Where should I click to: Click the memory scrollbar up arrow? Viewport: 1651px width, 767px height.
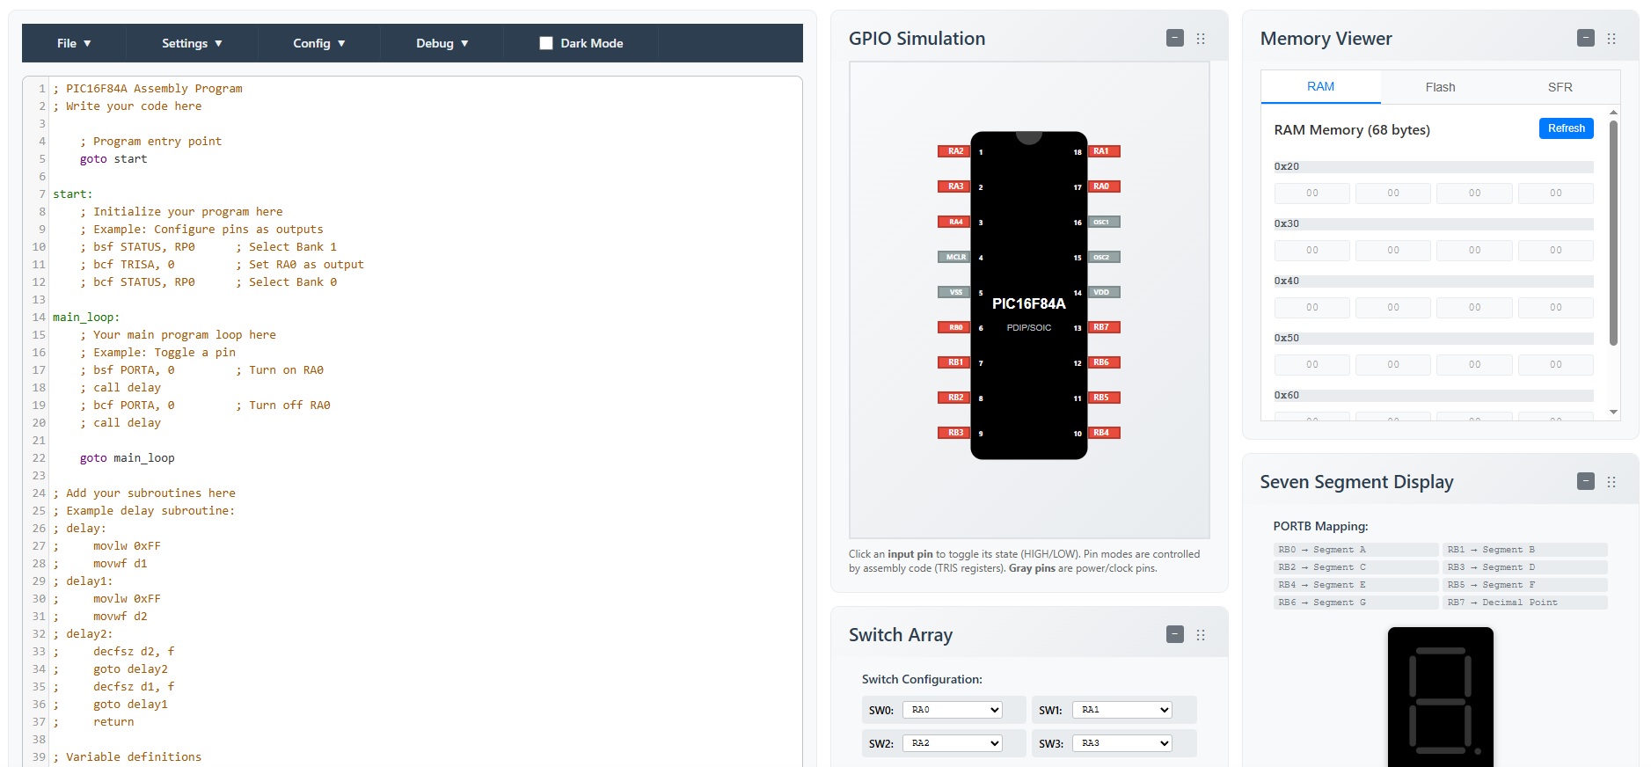point(1613,112)
